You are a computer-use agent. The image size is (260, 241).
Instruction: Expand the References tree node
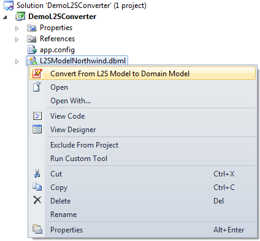click(x=17, y=39)
